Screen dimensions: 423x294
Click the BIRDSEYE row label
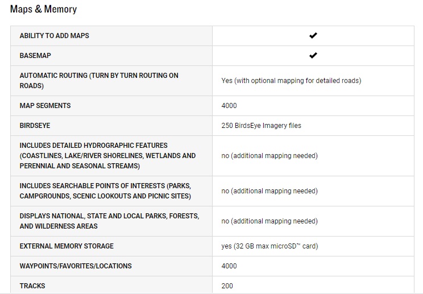pyautogui.click(x=35, y=126)
